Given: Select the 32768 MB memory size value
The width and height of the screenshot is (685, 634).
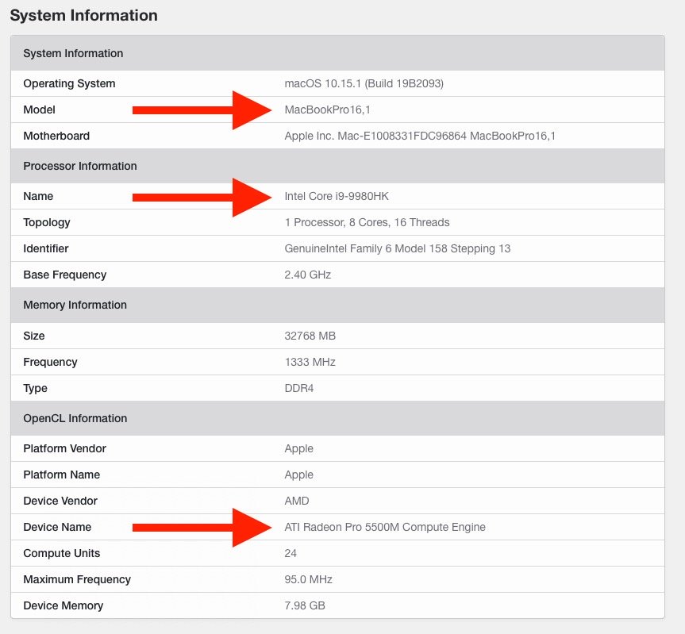Looking at the screenshot, I should point(310,336).
